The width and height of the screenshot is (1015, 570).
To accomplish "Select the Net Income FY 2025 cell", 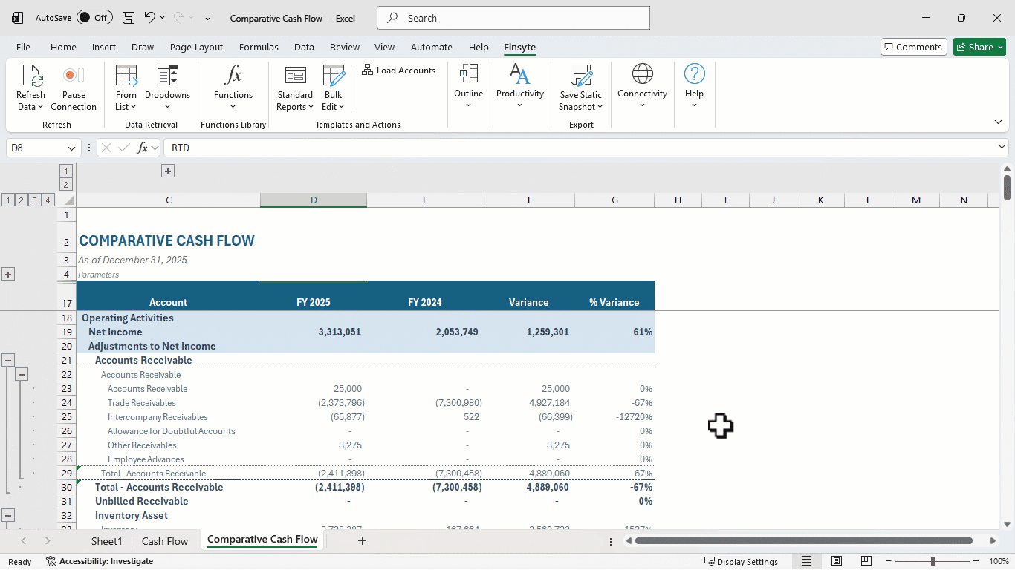I will tap(314, 332).
